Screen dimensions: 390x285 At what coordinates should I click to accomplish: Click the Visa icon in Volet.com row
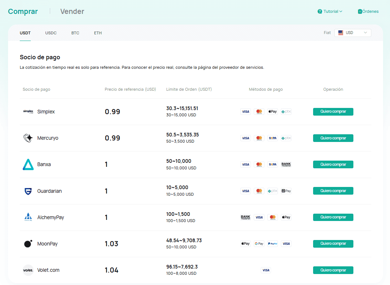pyautogui.click(x=266, y=270)
